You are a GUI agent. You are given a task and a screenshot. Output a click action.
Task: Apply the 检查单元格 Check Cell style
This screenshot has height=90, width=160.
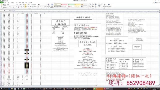(57, 6)
